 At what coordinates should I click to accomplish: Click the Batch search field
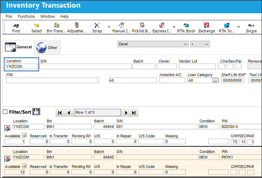(x=144, y=66)
